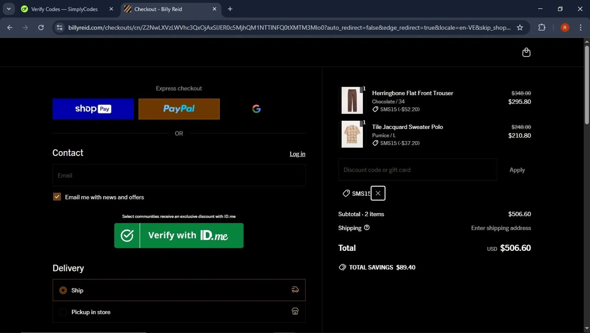Viewport: 590px width, 333px height.
Task: Open the Chrome profile avatar
Action: pyautogui.click(x=565, y=28)
